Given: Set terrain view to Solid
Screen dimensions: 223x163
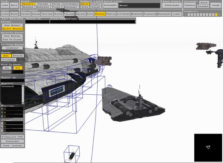Looking at the screenshot, I should (85, 4).
